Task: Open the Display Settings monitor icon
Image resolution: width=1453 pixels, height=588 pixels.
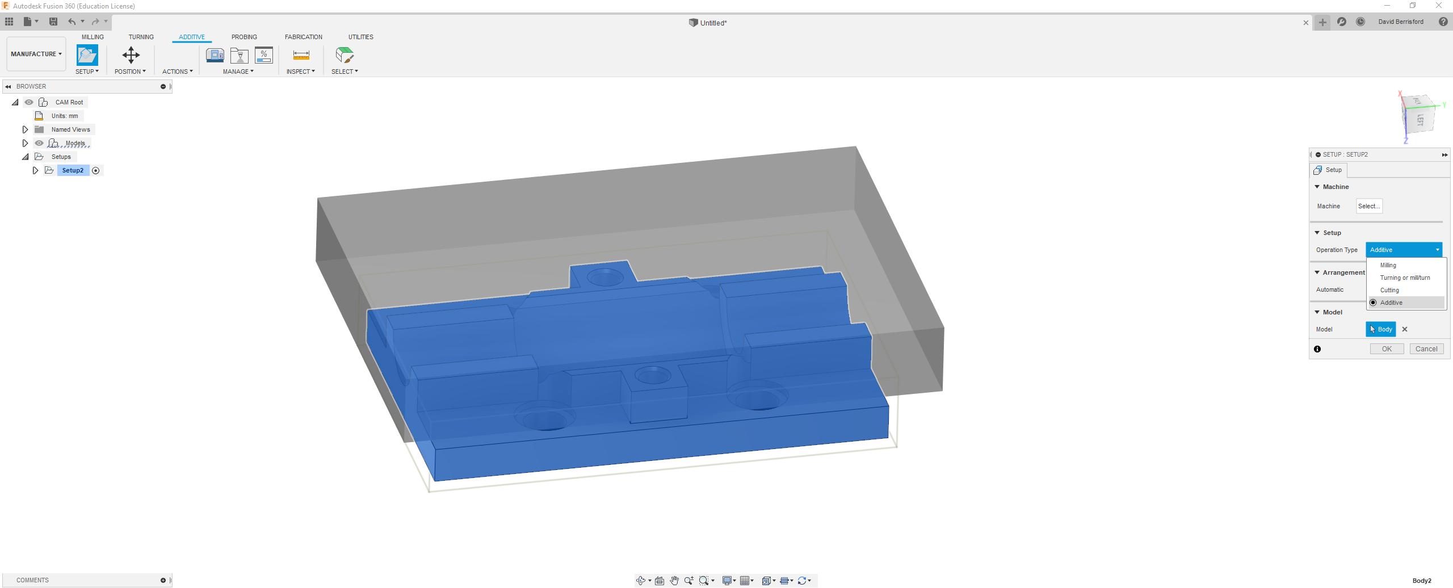Action: (x=726, y=581)
